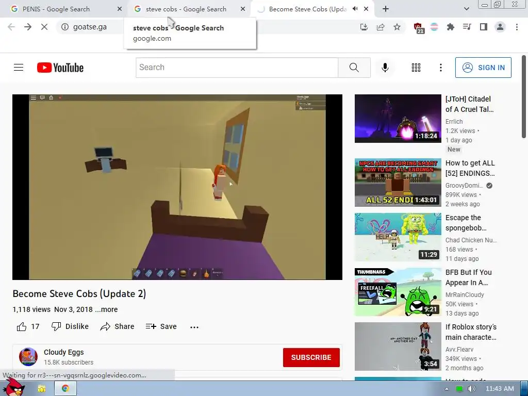View site information icon beside goatse.ga
This screenshot has height=396, width=528.
[x=64, y=27]
